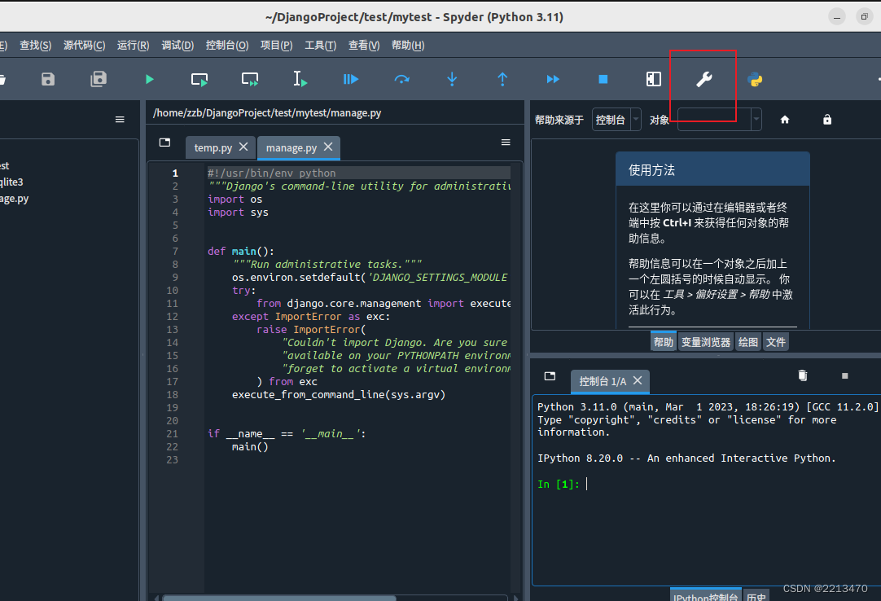Run selection or current line icon
This screenshot has width=881, height=601.
300,79
